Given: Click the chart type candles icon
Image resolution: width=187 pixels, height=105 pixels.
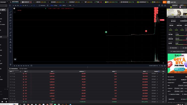Looking at the screenshot, I should click(34, 5).
